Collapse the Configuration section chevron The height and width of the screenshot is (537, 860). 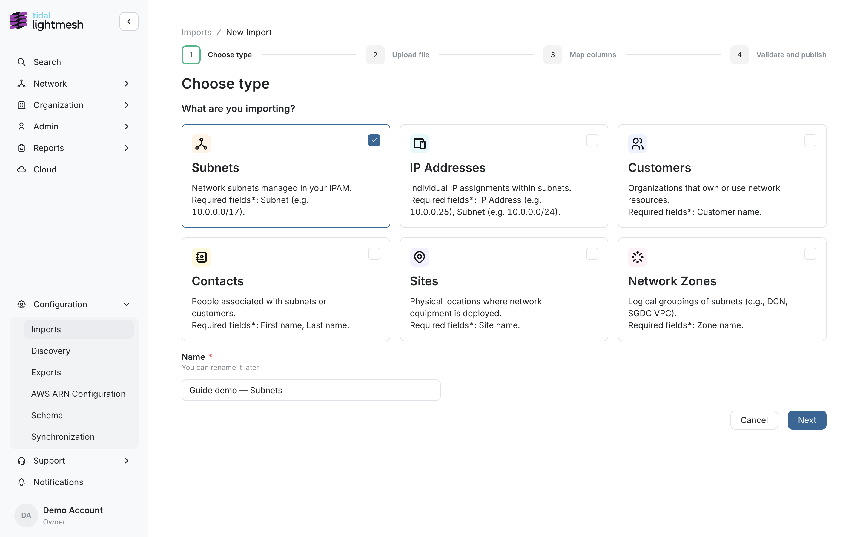coord(127,304)
